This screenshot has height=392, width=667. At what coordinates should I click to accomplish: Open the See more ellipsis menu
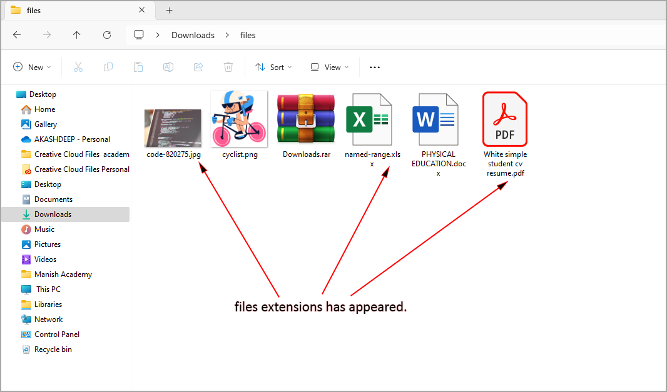point(375,67)
